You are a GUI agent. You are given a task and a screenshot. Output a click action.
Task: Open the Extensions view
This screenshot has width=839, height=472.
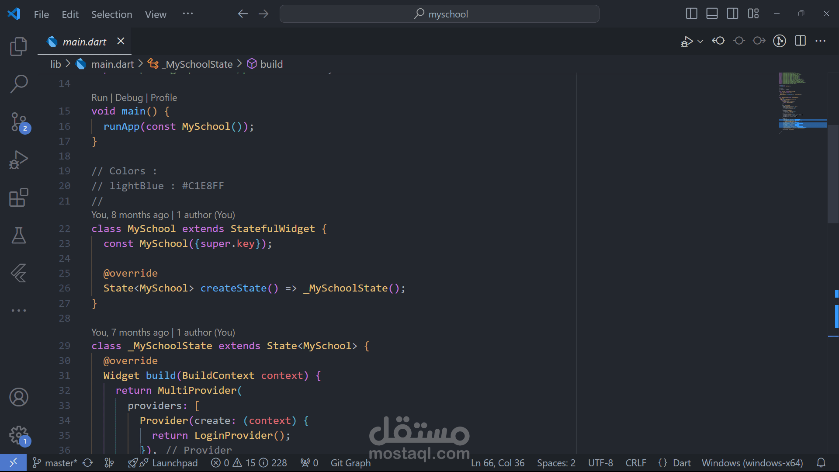coord(18,198)
